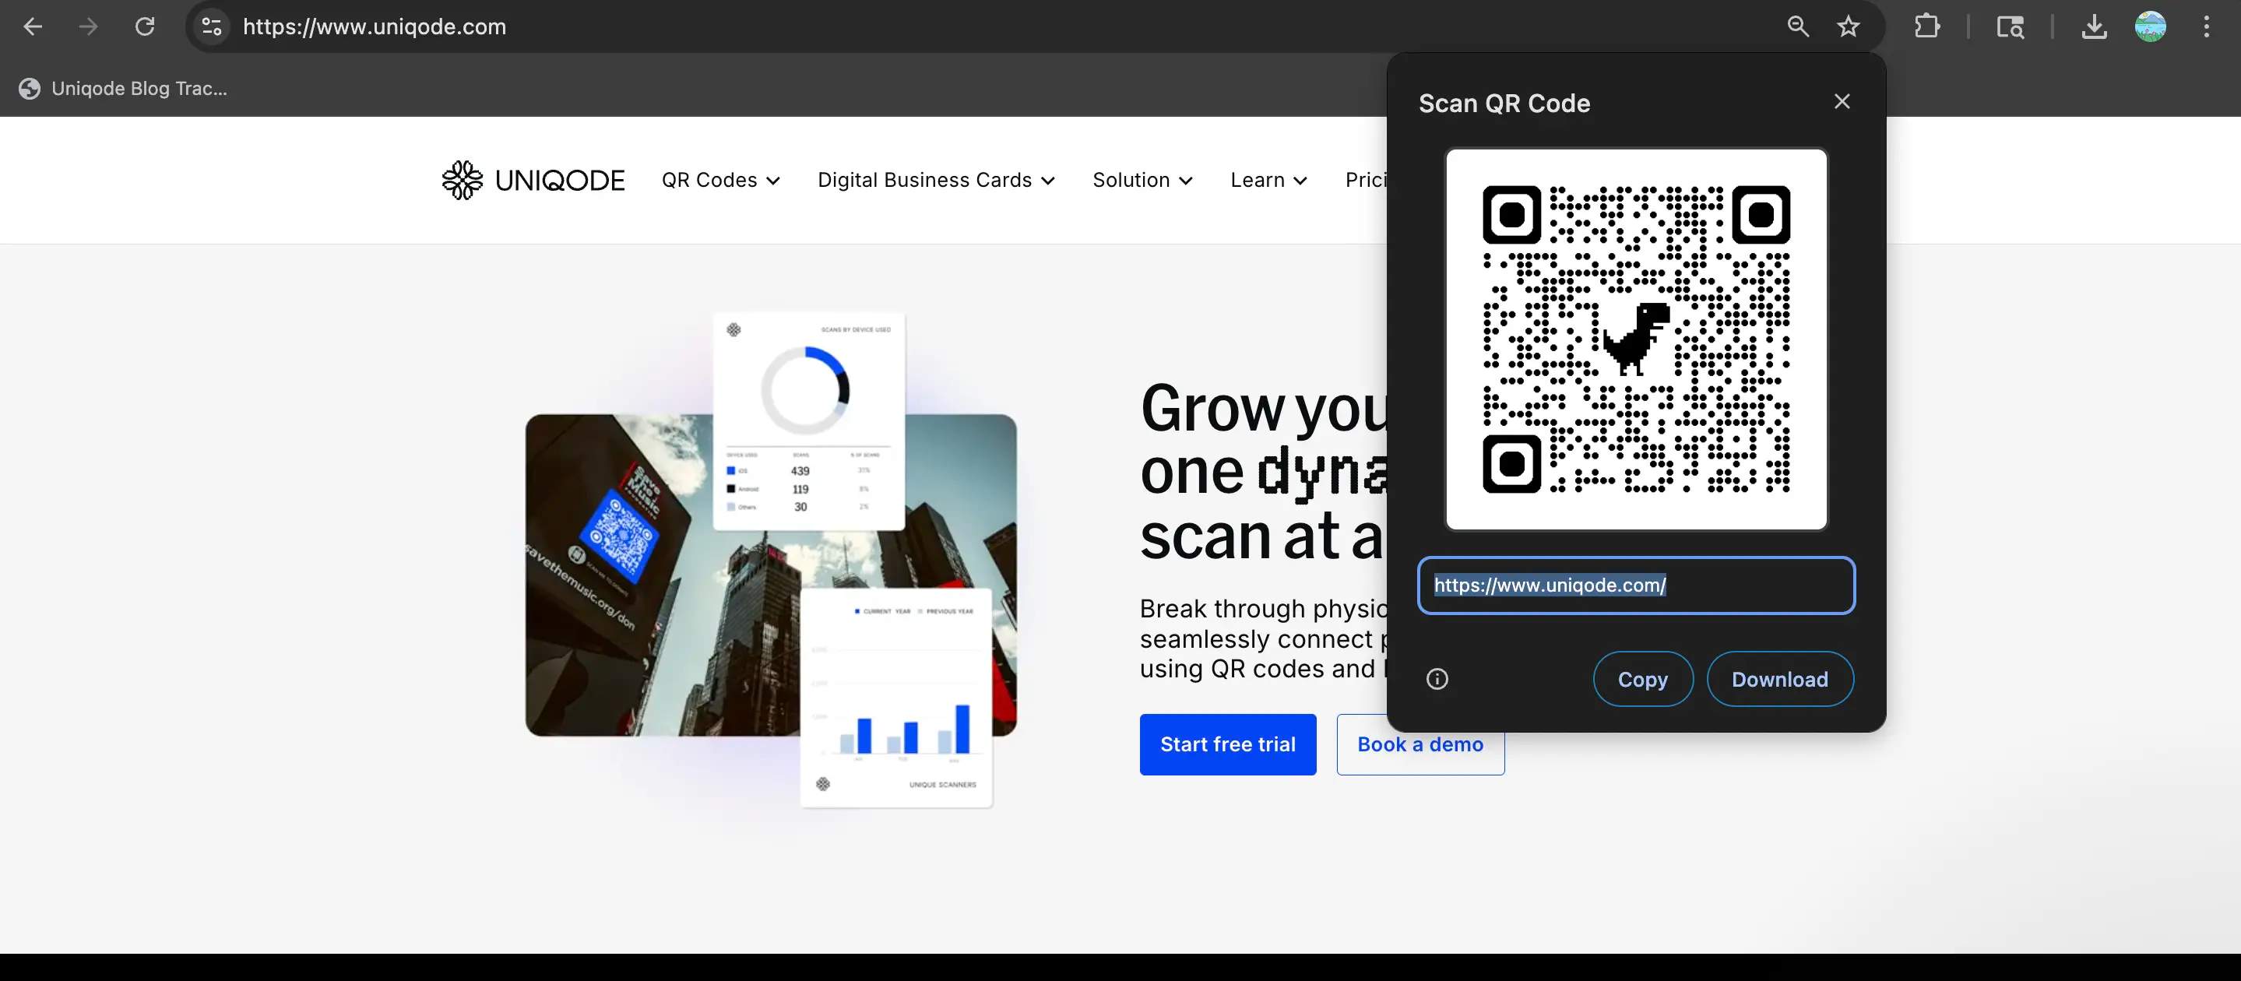Screen dimensions: 2241x981
Task: Expand the Digital Business Cards menu
Action: (x=936, y=180)
